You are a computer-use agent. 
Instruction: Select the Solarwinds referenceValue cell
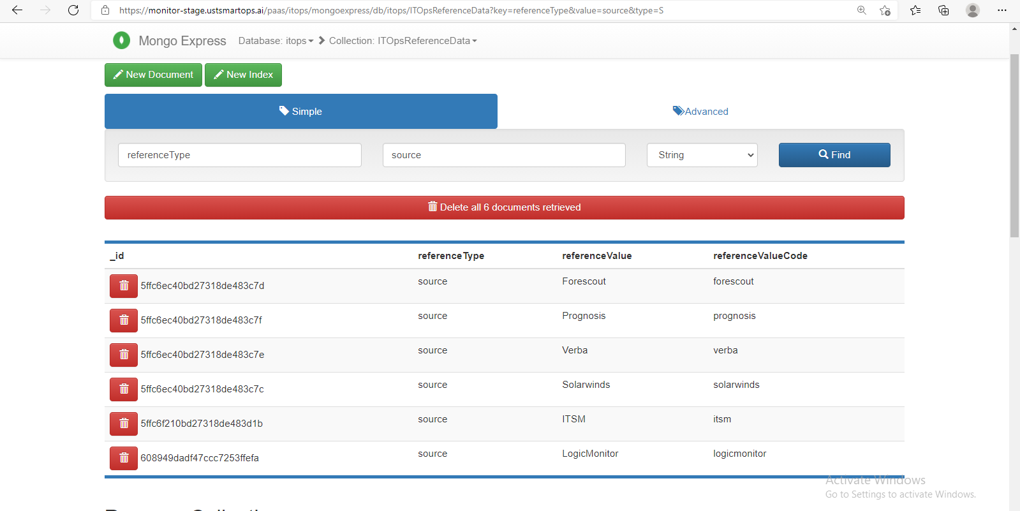(x=586, y=385)
